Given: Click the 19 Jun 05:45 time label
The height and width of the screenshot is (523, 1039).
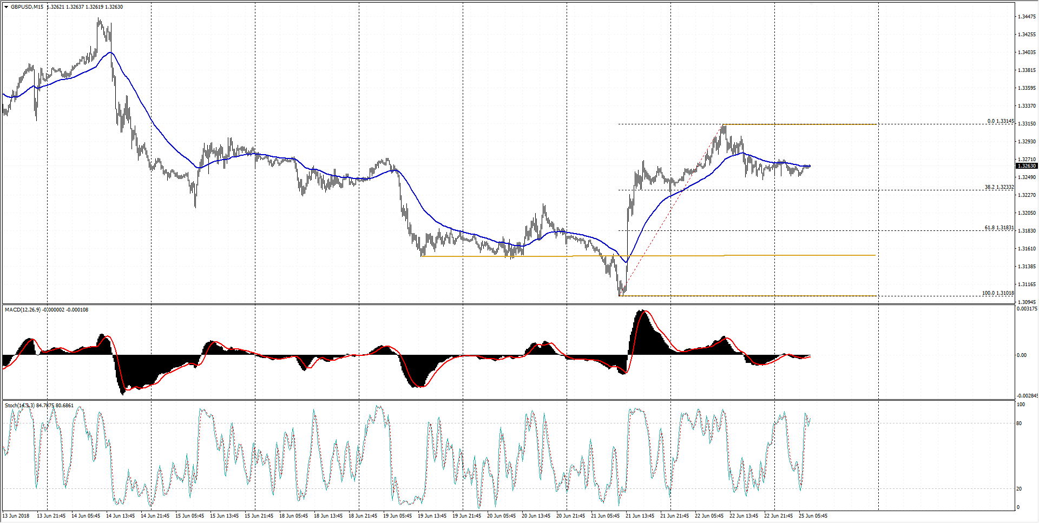Looking at the screenshot, I should 397,516.
